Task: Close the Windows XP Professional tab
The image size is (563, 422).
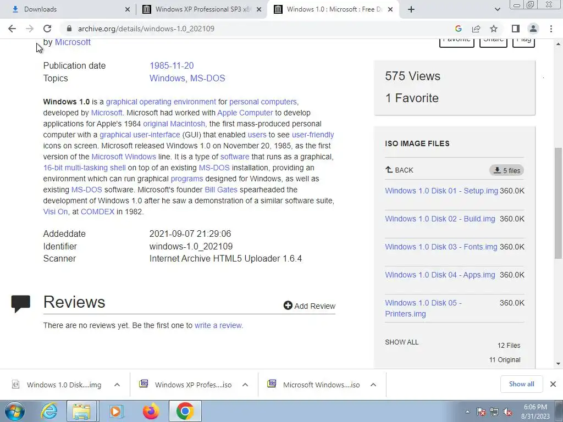Action: [x=259, y=10]
